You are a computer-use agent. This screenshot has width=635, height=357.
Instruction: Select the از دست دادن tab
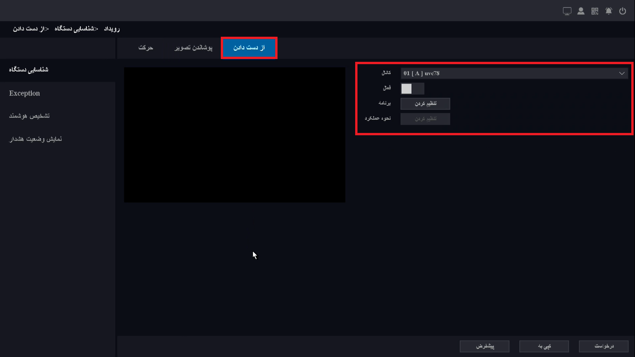point(249,48)
